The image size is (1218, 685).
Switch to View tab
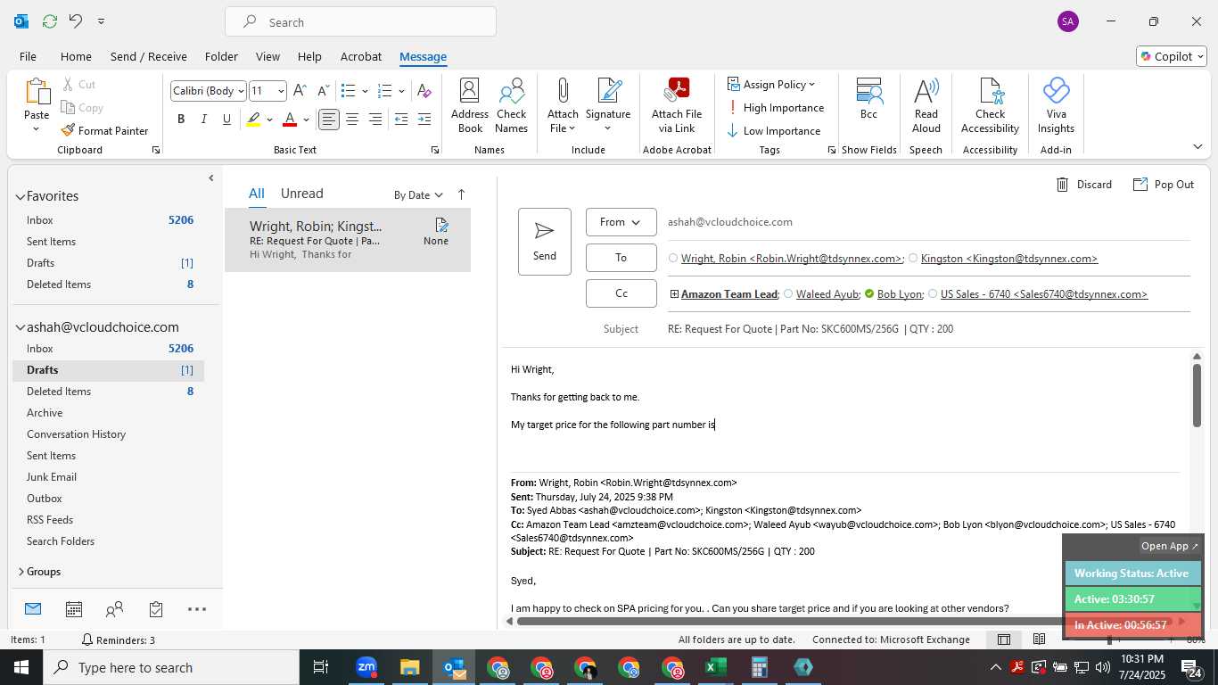[x=267, y=56]
